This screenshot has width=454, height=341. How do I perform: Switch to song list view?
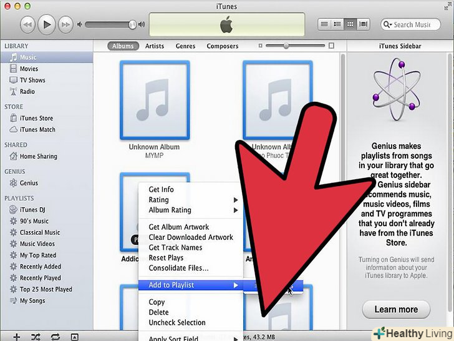(324, 24)
